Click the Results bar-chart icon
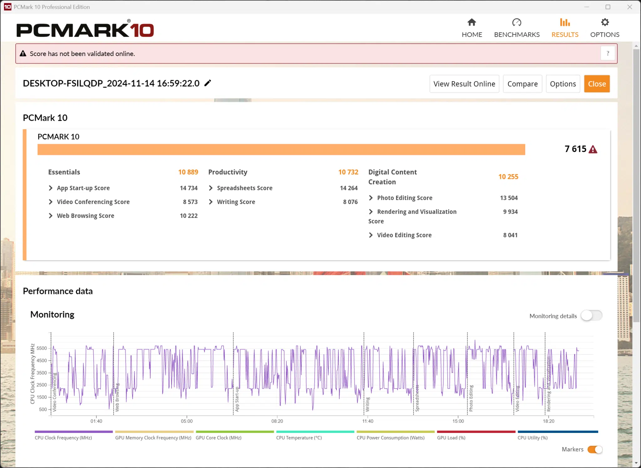Image resolution: width=641 pixels, height=468 pixels. pyautogui.click(x=565, y=23)
